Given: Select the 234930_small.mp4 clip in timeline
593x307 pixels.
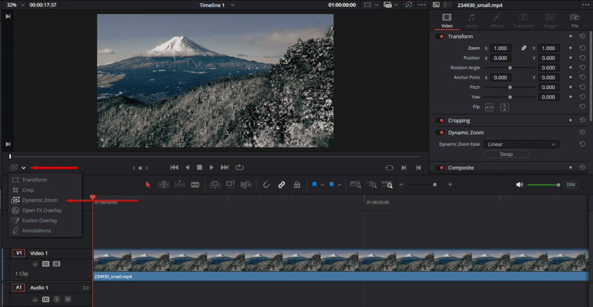Looking at the screenshot, I should point(341,265).
